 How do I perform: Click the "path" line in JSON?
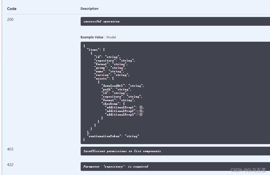point(116,89)
